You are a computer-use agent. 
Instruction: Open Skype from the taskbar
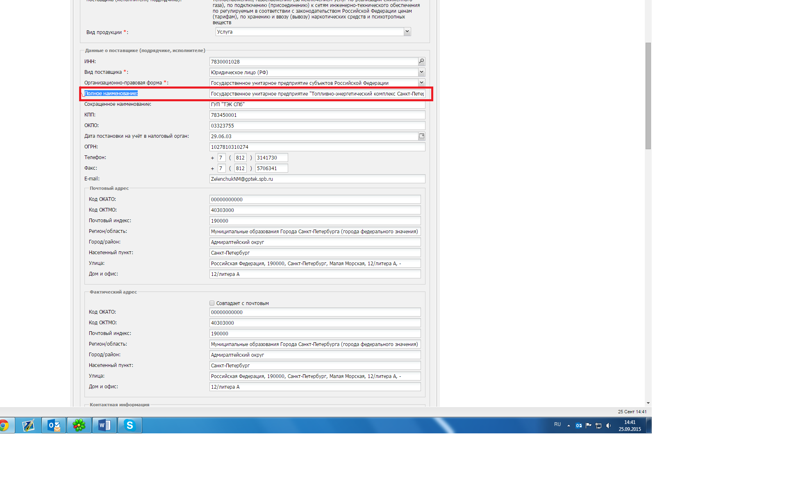(130, 426)
